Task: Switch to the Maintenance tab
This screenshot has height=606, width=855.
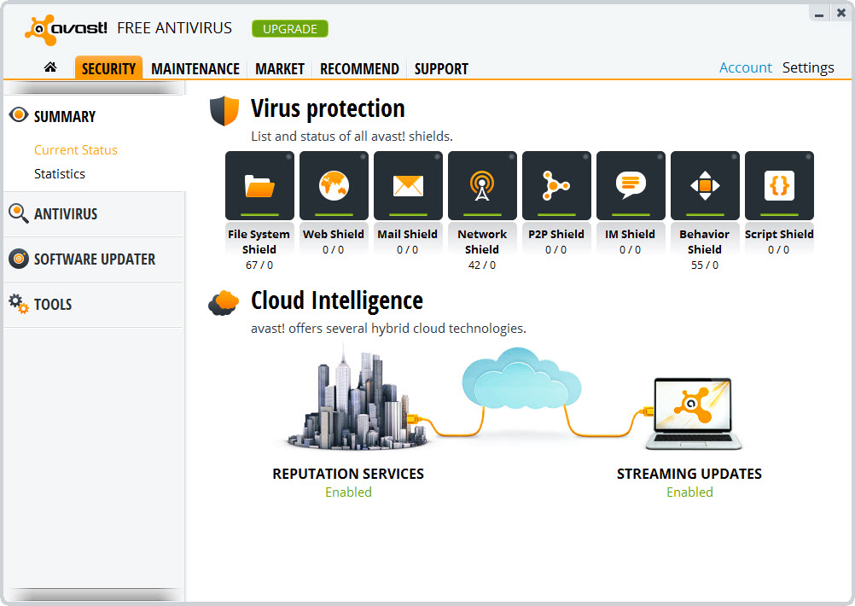Action: pyautogui.click(x=195, y=69)
